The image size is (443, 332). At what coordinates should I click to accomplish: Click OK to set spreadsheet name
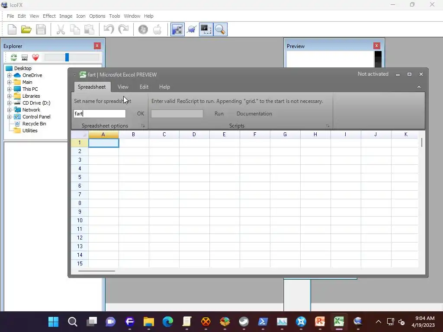(x=141, y=114)
